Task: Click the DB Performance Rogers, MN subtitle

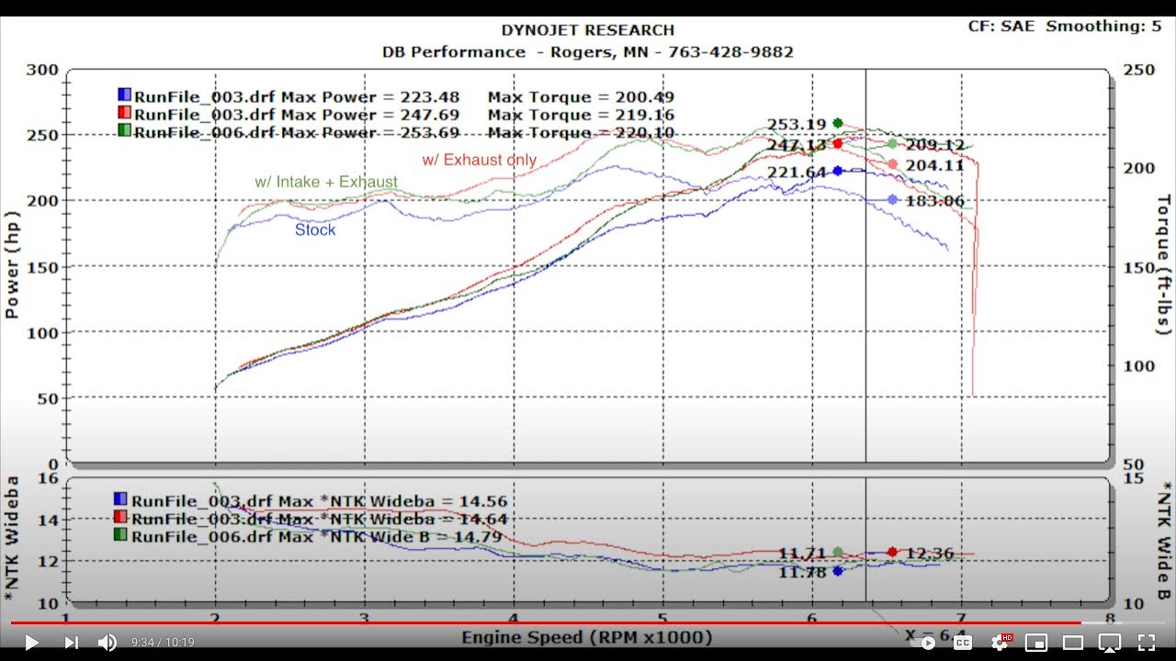Action: coord(588,52)
